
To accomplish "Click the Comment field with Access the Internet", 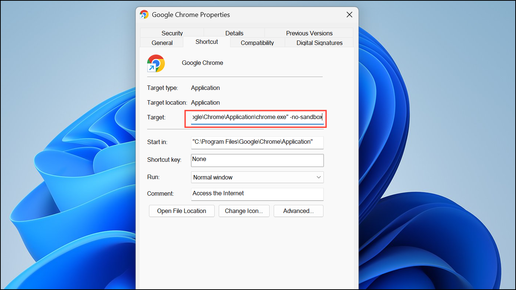I will pos(257,194).
